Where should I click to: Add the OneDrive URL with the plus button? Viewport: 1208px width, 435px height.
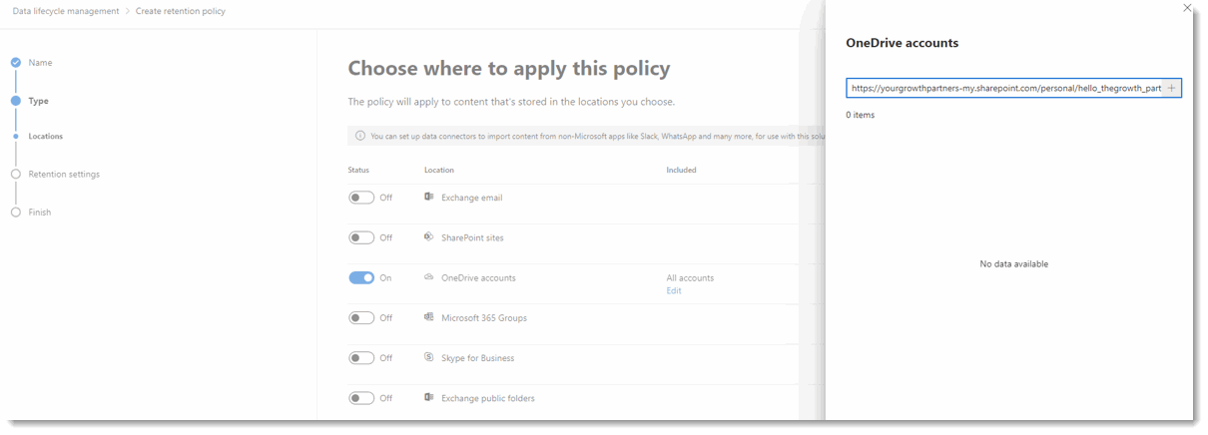(1172, 88)
